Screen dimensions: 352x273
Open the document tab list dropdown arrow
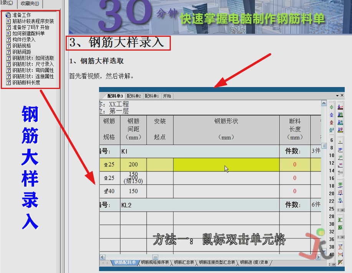(337, 96)
